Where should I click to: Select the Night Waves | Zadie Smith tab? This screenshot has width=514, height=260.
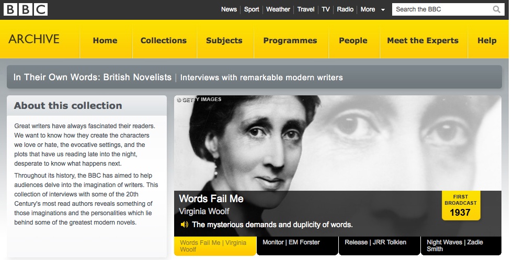[x=461, y=245]
